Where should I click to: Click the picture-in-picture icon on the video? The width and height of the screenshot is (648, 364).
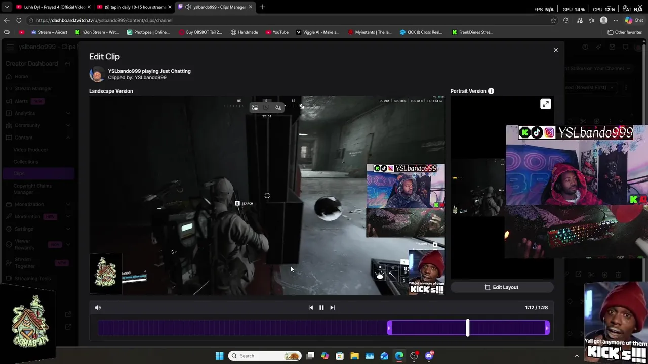(255, 107)
